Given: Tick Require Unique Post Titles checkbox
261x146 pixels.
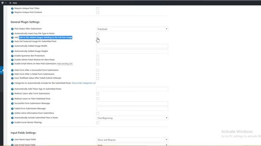Looking at the screenshot, I should (98, 9).
